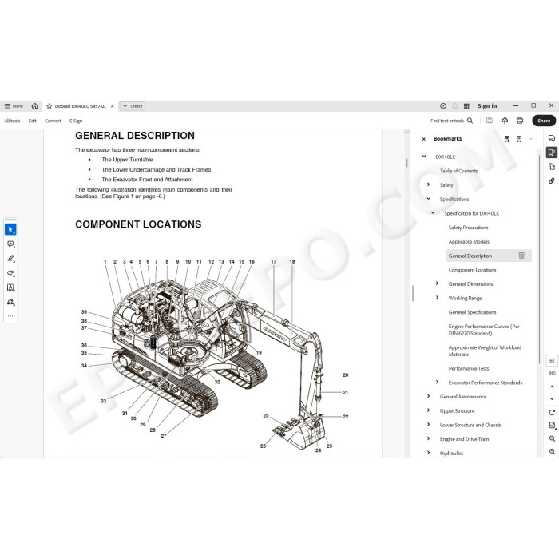Collapse the DX340LC bookmark root
The image size is (559, 559).
click(x=424, y=157)
